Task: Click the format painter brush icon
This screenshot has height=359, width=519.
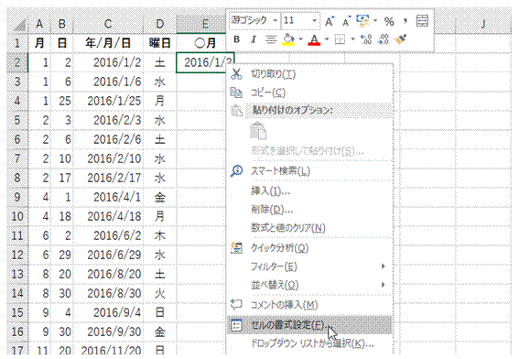Action: (401, 39)
